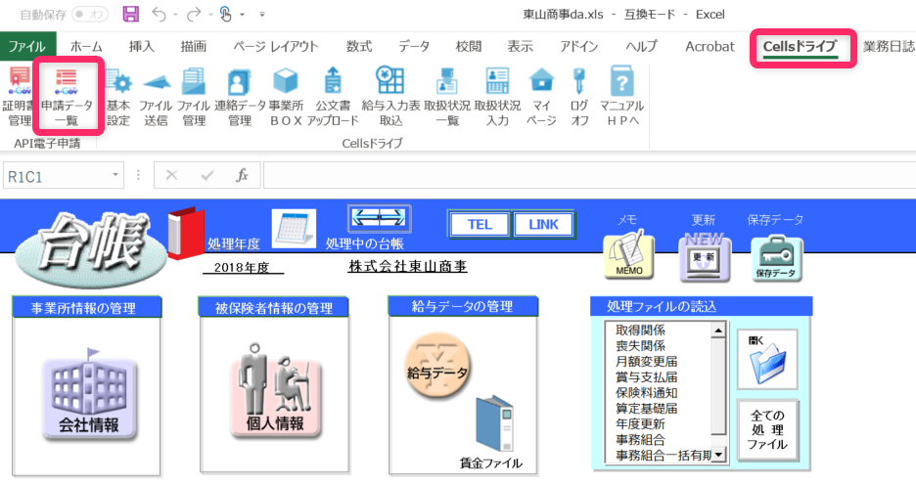Select the Cellsドライブ ribbon tab
The image size is (916, 484).
[x=801, y=47]
